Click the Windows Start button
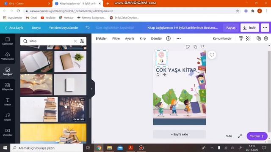 (5, 148)
